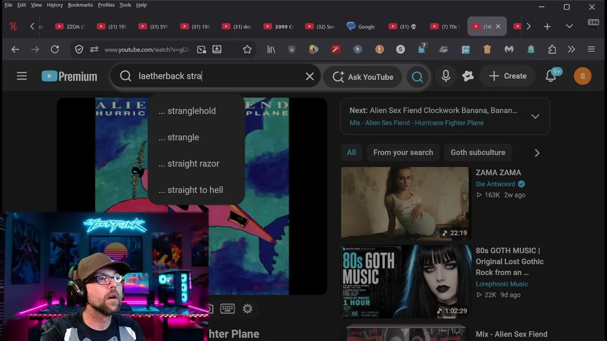Image resolution: width=607 pixels, height=341 pixels.
Task: Open the Die Antwoord channel link
Action: point(496,184)
